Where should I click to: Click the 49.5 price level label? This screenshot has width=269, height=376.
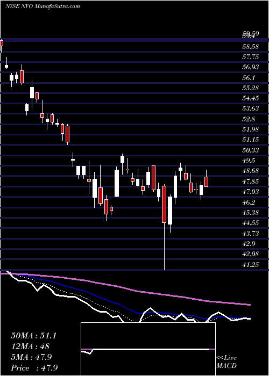click(x=249, y=161)
